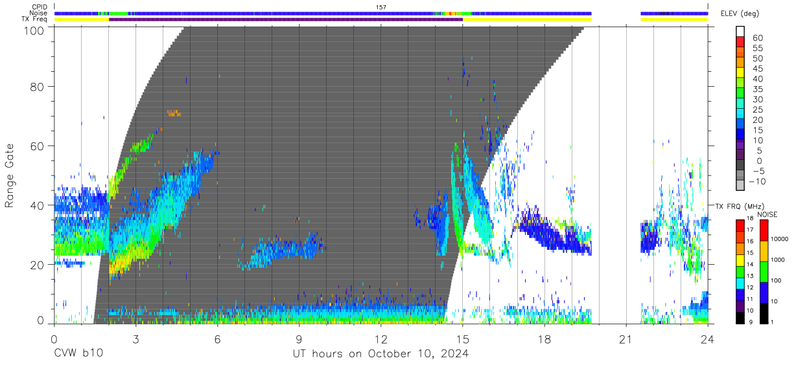Click the 45 label on ELEV colorbar
796x367 pixels.
tap(758, 69)
